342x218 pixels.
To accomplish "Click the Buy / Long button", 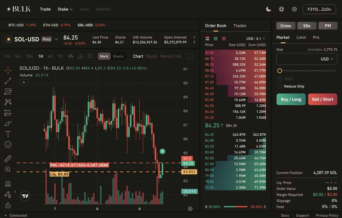I will [x=291, y=99].
